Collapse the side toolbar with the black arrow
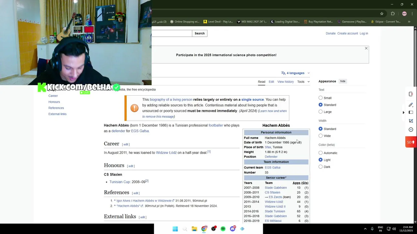417x234 pixels. (x=403, y=112)
